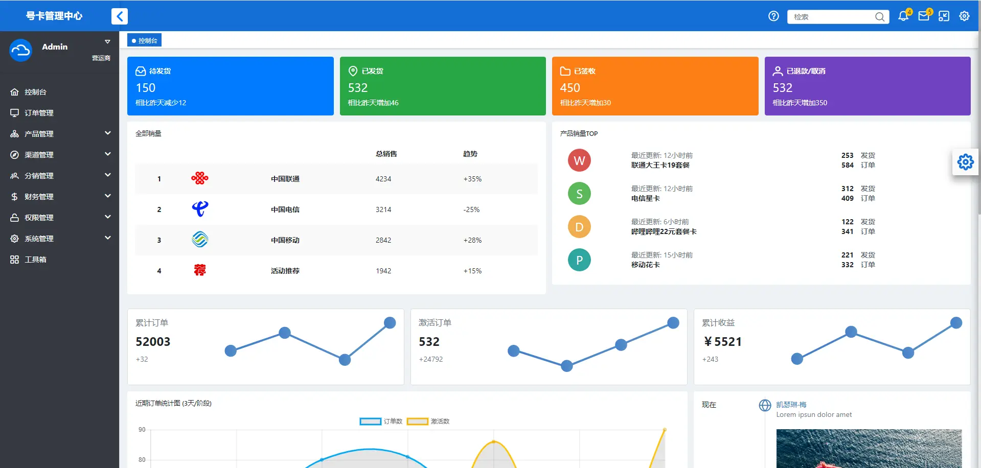Open the 已发货 green card
The image size is (981, 468).
(443, 86)
